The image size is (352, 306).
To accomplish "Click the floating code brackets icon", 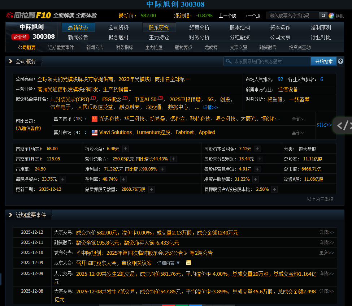I will pos(343,125).
